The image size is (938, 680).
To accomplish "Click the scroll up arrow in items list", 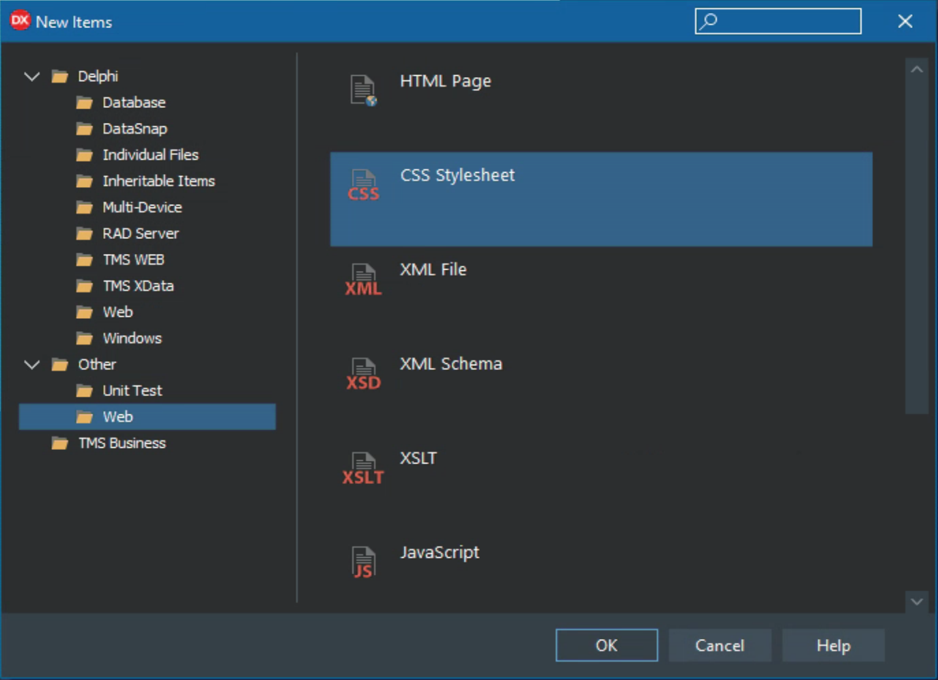I will (917, 69).
